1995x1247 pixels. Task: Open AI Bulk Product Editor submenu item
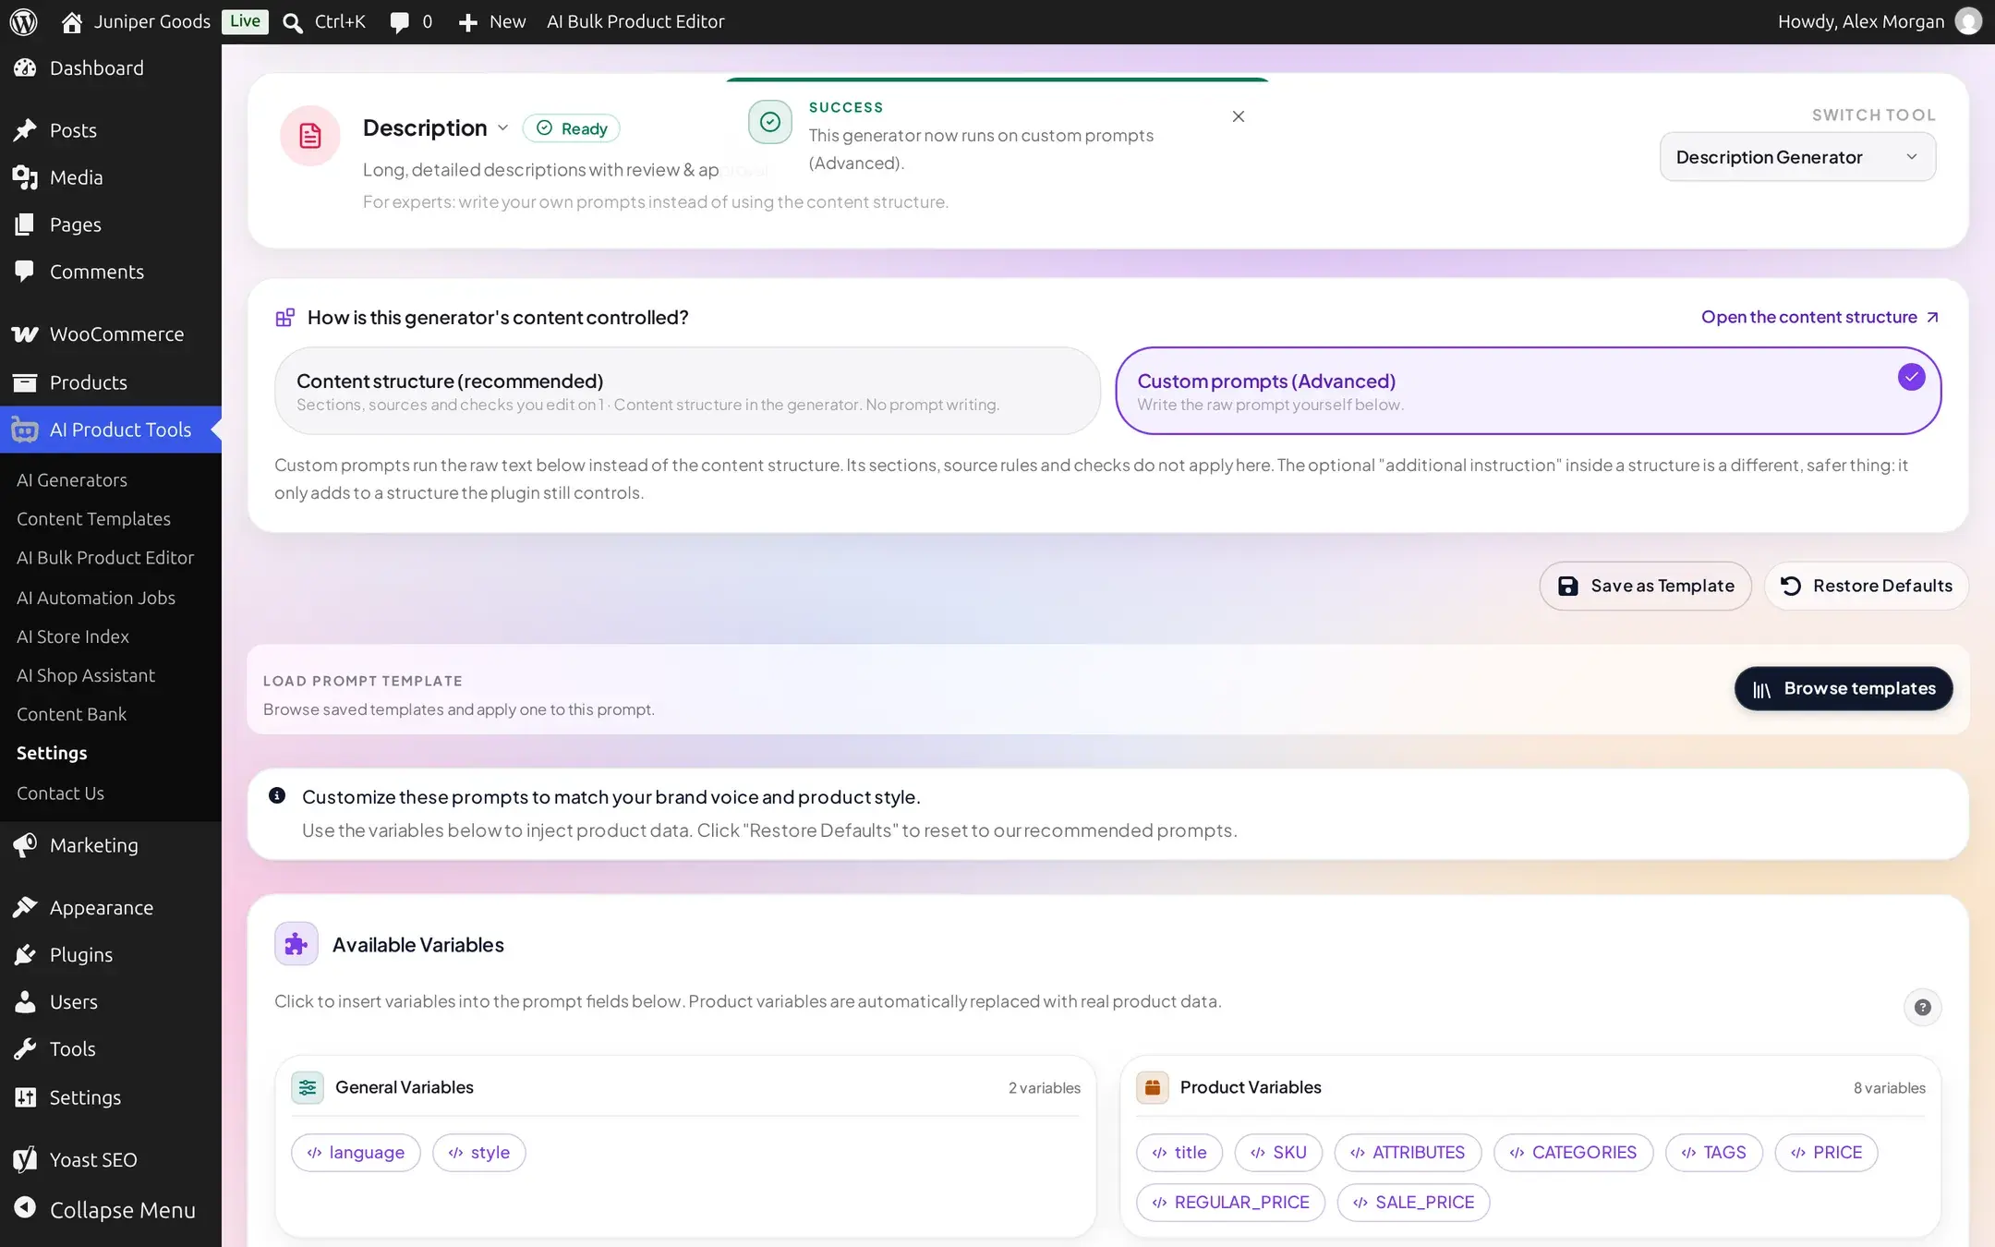tap(105, 558)
